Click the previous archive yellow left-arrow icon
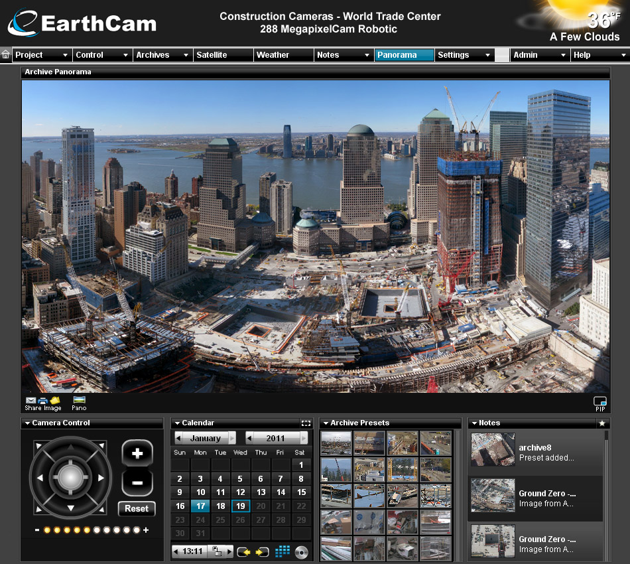Screen dimensions: 630x564 point(244,552)
